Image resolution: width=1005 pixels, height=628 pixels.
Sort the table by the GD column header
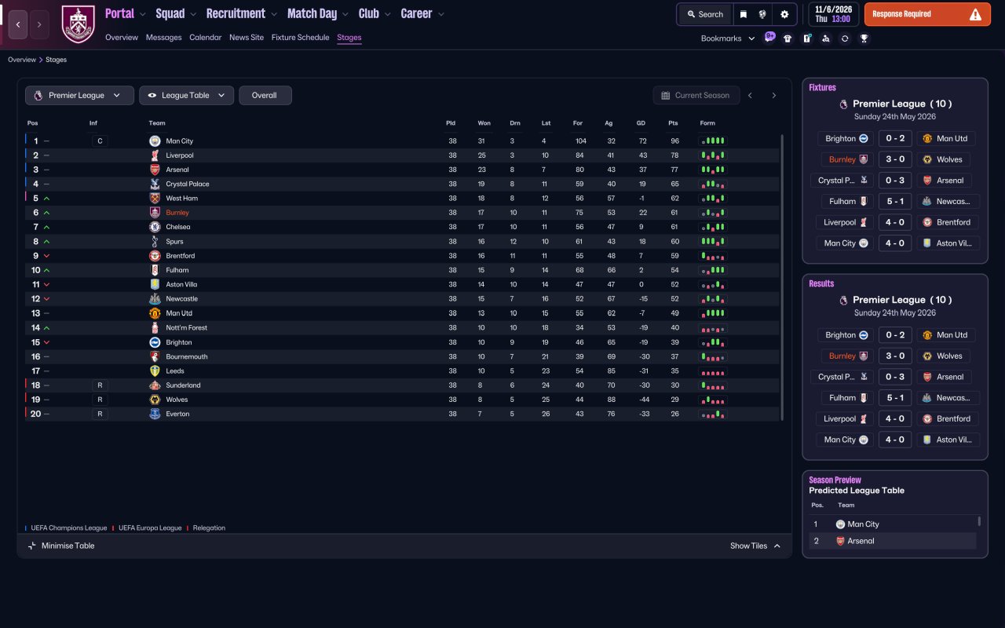[641, 123]
